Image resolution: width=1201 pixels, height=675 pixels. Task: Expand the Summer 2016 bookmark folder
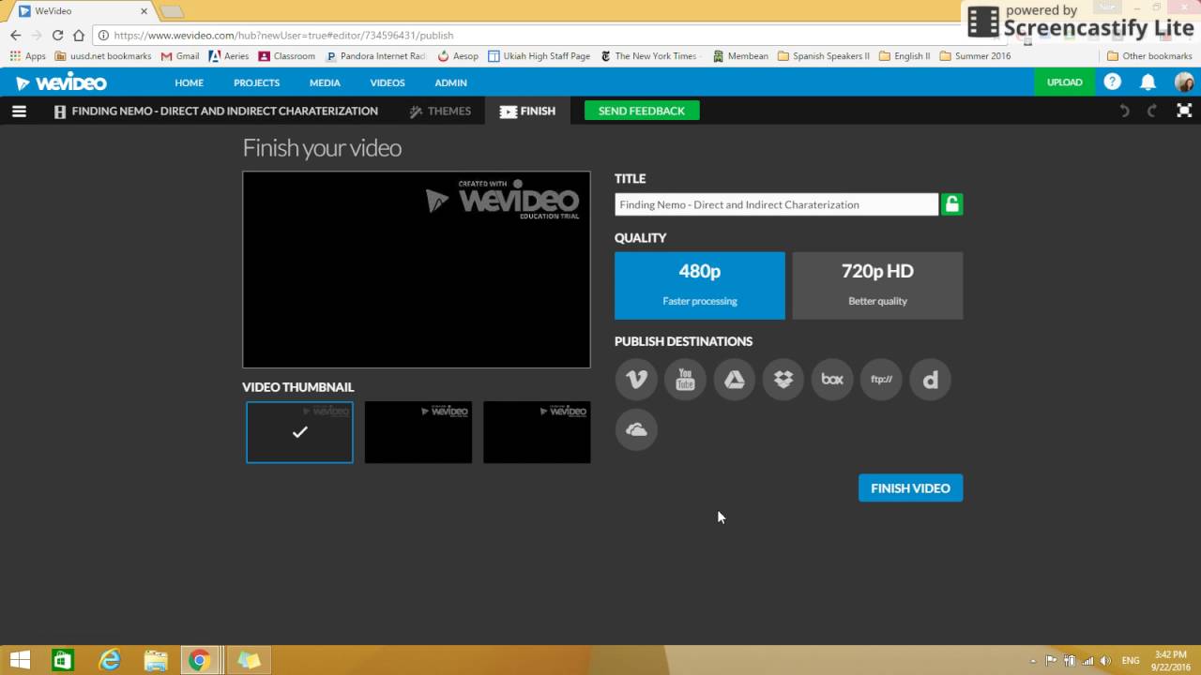[975, 56]
